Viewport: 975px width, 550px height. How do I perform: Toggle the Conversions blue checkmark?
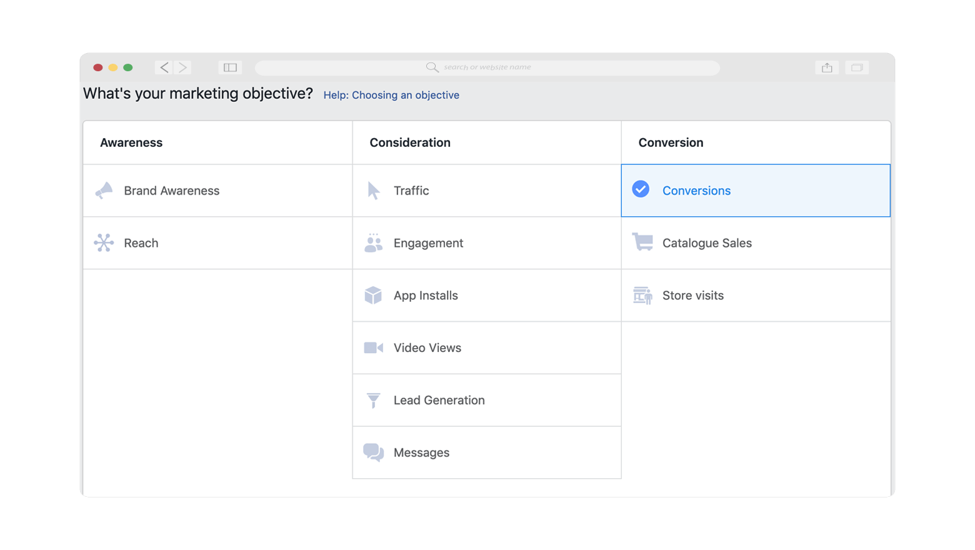point(641,189)
